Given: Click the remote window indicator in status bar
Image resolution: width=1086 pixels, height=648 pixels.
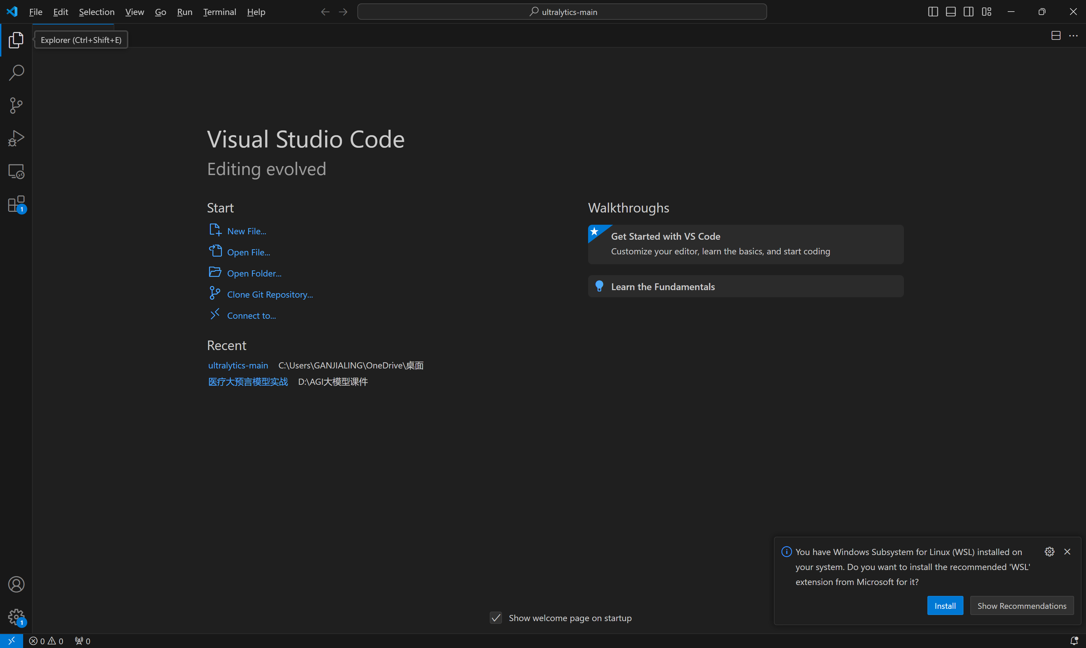Looking at the screenshot, I should pyautogui.click(x=11, y=641).
